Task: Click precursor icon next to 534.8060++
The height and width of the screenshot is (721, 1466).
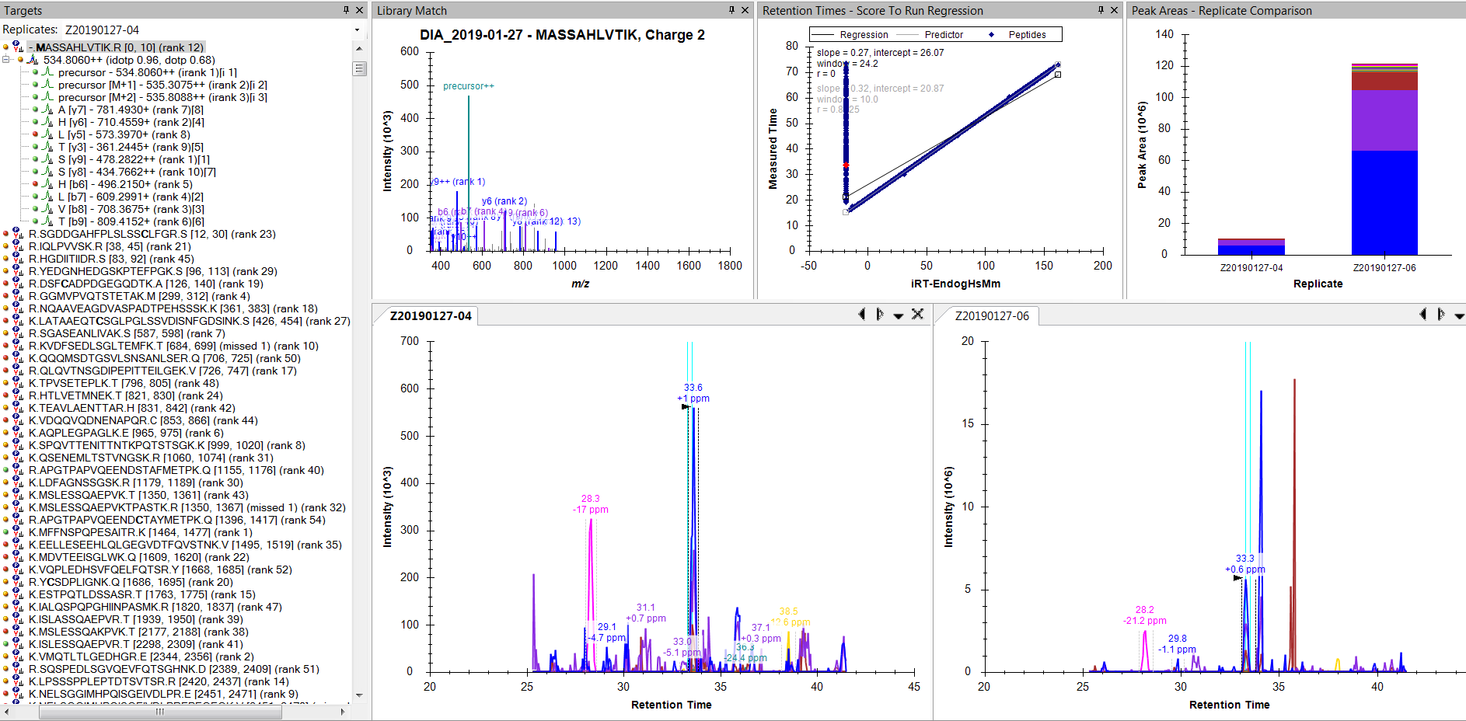Action: click(33, 60)
